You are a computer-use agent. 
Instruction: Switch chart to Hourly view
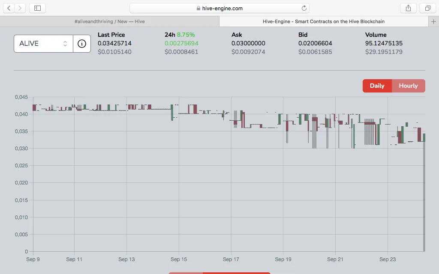[x=409, y=86]
